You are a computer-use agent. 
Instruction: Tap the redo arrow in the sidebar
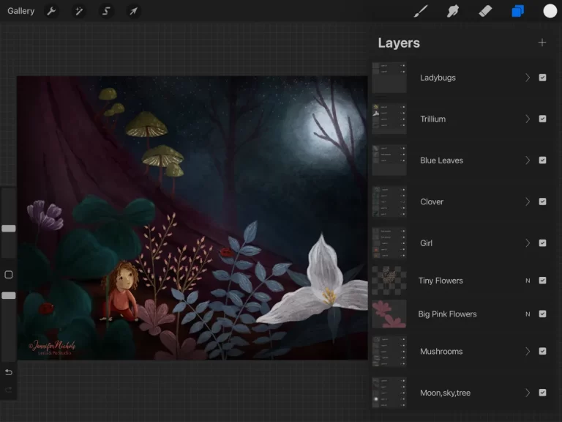(x=9, y=390)
